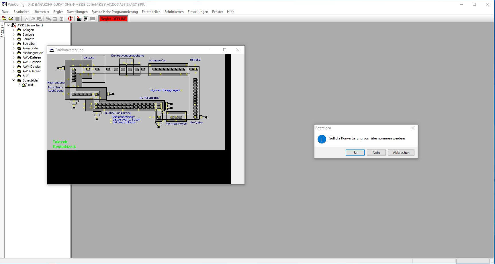Image resolution: width=495 pixels, height=264 pixels.
Task: Click the green Taktzeit: label
Action: pyautogui.click(x=60, y=142)
